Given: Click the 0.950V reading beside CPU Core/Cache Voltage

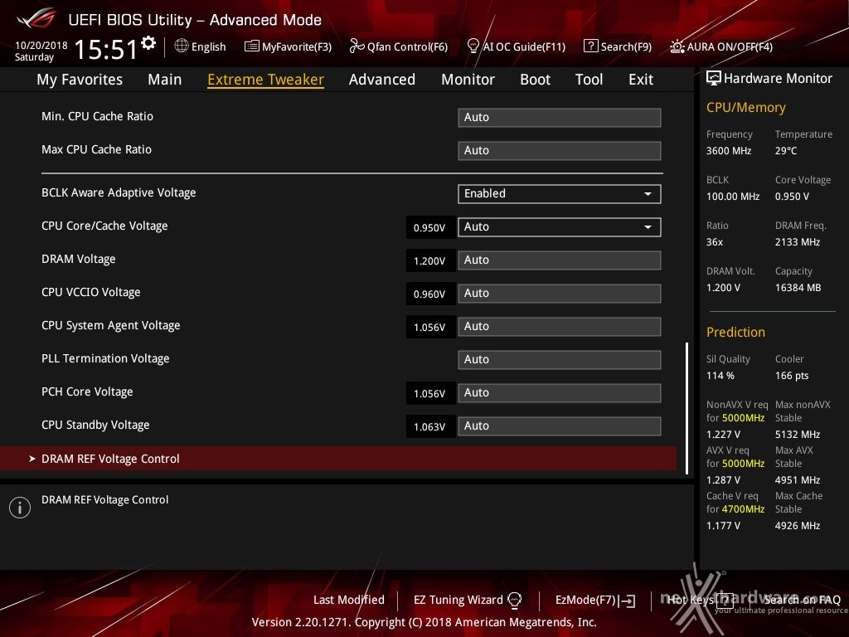Looking at the screenshot, I should [430, 227].
